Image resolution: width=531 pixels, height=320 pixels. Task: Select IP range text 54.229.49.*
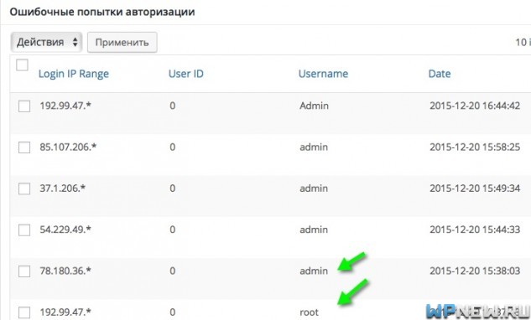click(x=65, y=230)
